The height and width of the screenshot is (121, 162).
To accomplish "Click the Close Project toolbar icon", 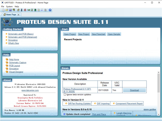I will [x=13, y=10].
